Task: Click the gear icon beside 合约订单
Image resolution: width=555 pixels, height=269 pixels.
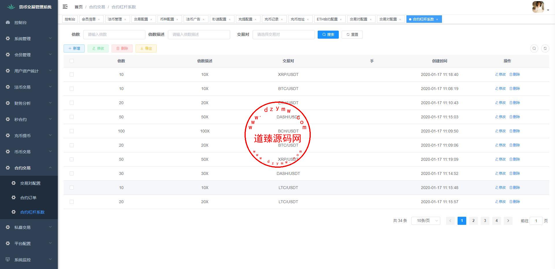Action: (x=14, y=197)
